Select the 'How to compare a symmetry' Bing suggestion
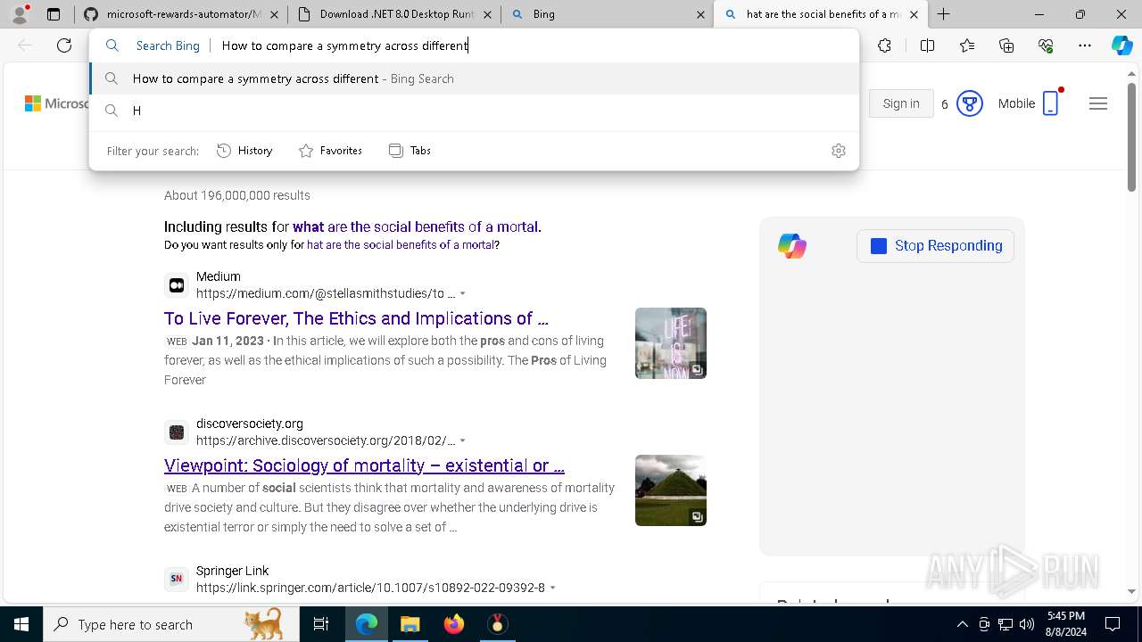 click(475, 78)
